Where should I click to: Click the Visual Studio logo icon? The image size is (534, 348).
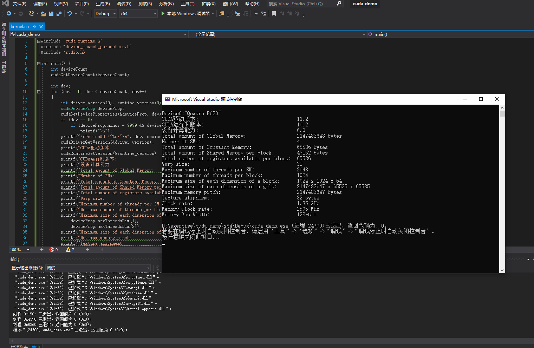click(5, 4)
